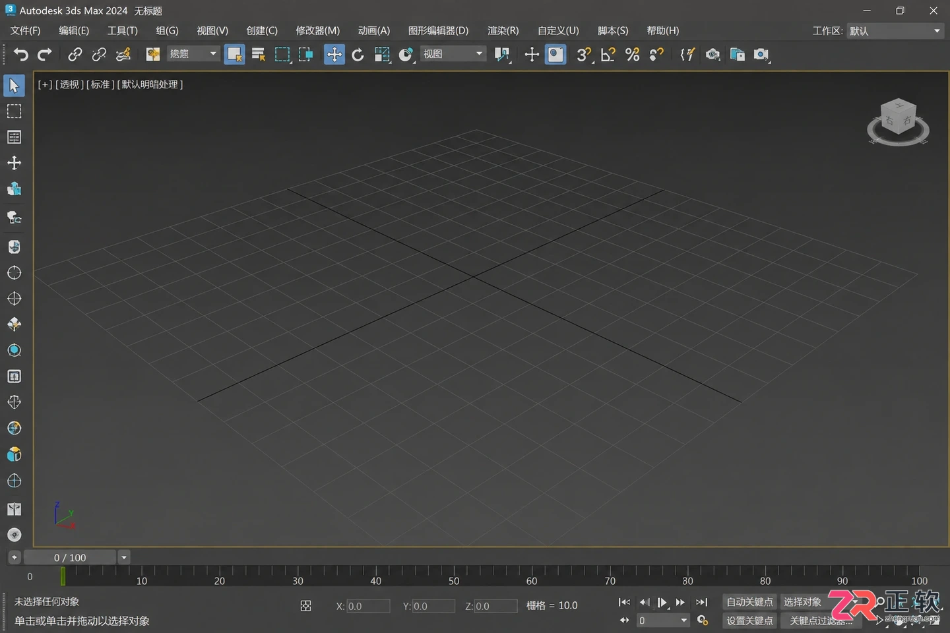Click the green frame marker at timeline start
The image size is (950, 633).
(63, 576)
